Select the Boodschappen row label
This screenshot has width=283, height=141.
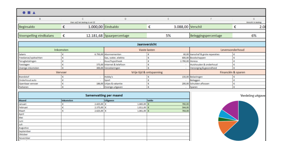(211, 58)
